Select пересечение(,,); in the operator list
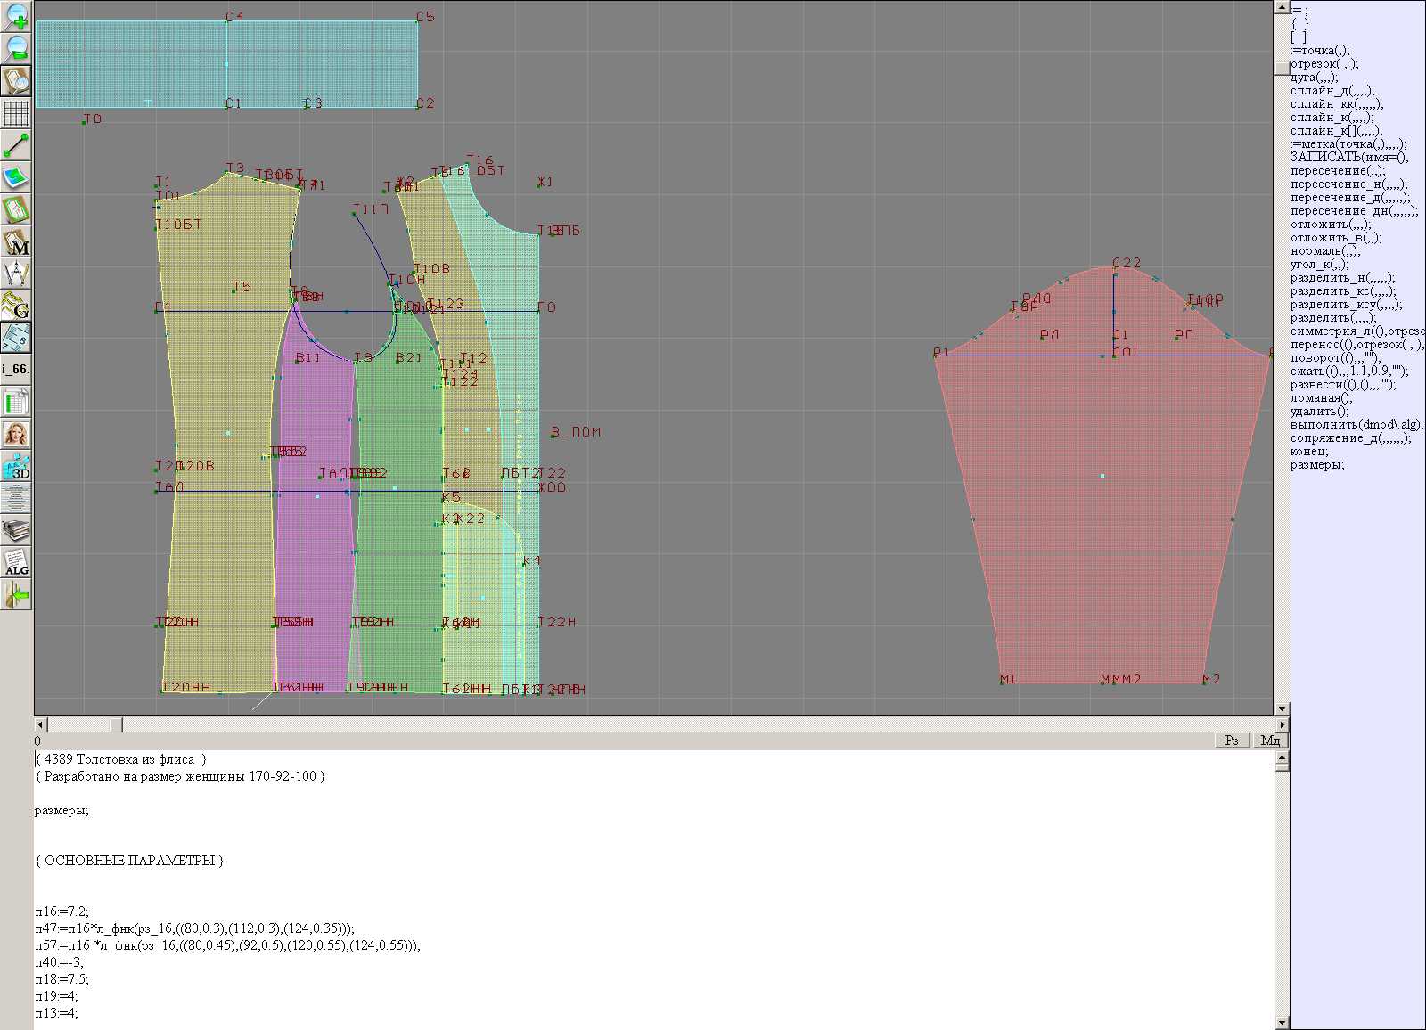 coord(1337,171)
